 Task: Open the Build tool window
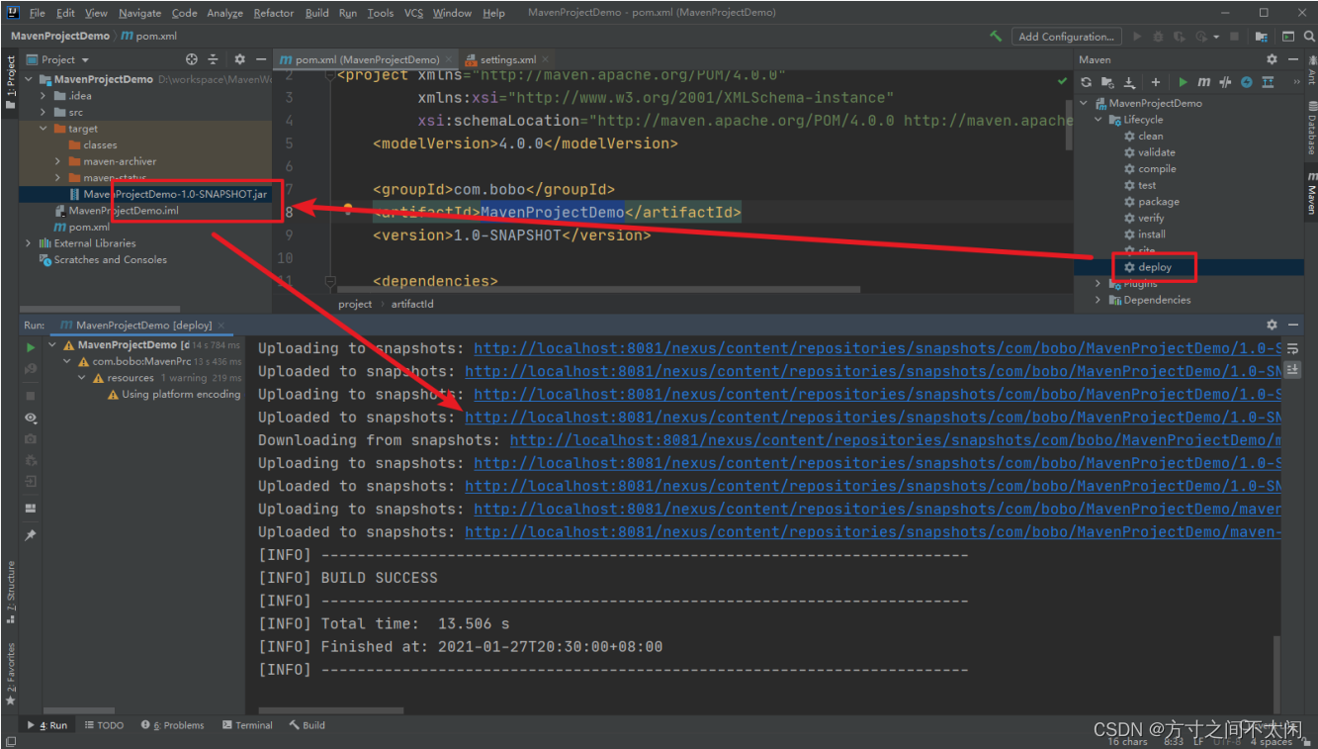point(308,725)
